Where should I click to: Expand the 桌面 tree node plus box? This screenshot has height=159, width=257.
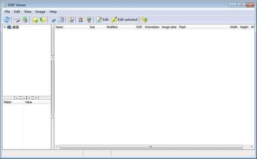click(x=5, y=27)
